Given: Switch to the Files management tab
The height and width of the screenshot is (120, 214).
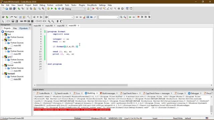Looking at the screenshot, I should click(x=15, y=28).
